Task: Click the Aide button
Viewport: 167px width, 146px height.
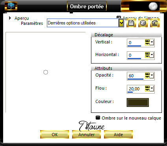Action: click(x=118, y=135)
